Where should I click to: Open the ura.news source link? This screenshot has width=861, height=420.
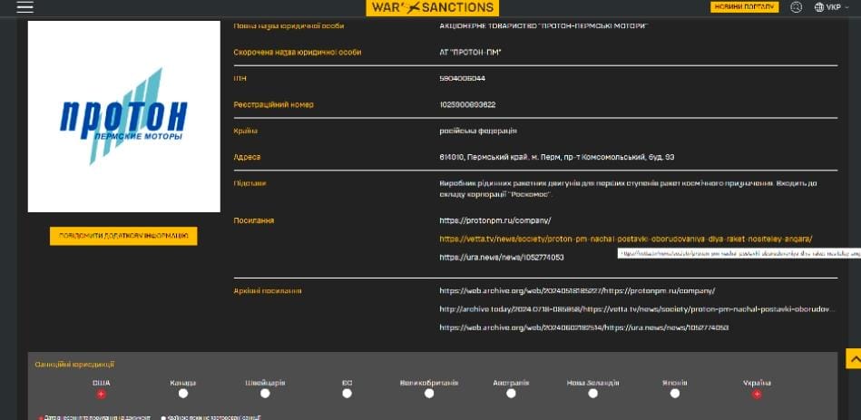pos(501,258)
